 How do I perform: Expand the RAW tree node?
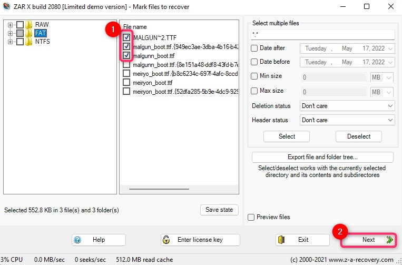click(10, 25)
